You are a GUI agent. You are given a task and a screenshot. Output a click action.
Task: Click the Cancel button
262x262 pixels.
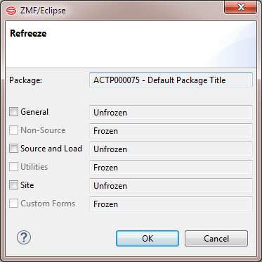point(216,238)
